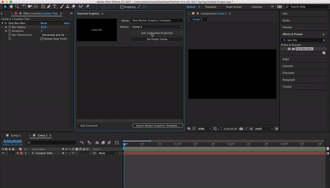This screenshot has height=188, width=330.
Task: Switch to the Comp 1 timeline tab
Action: 16,135
